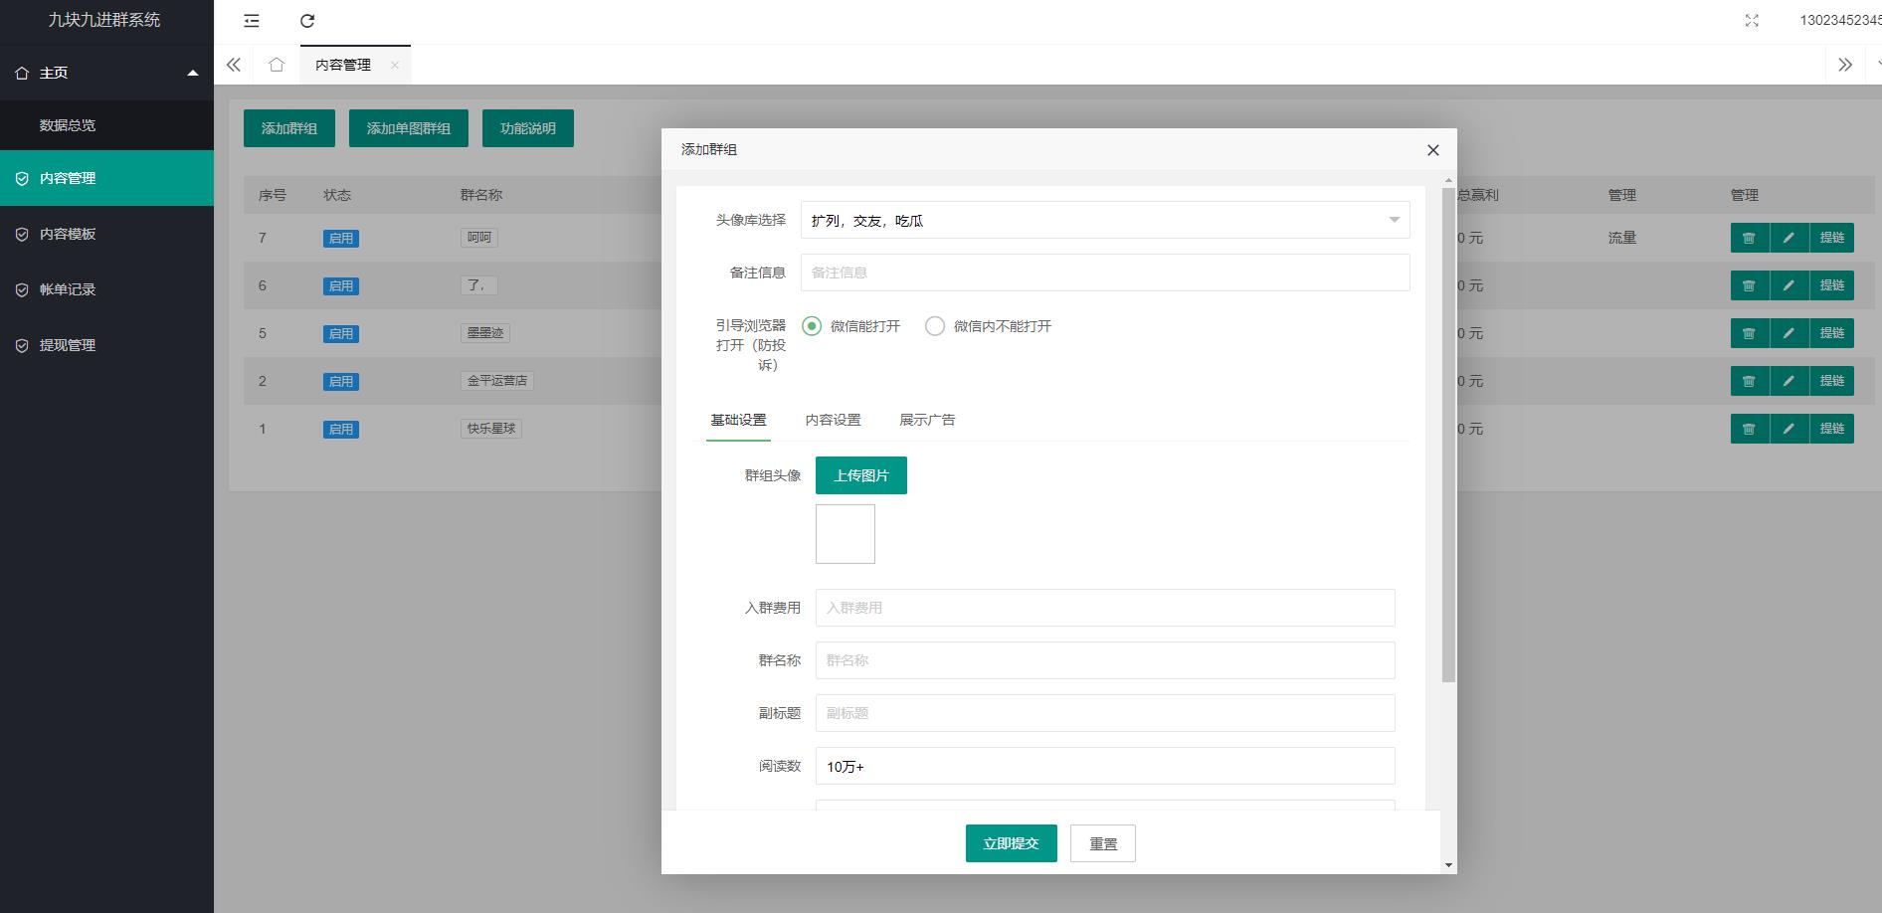Click the home icon tab
This screenshot has height=913, width=1882.
(x=277, y=65)
